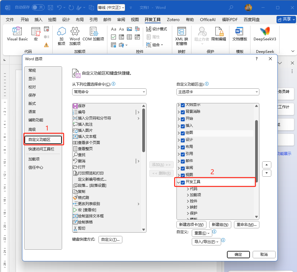Open 文档模板 document template

point(239,34)
